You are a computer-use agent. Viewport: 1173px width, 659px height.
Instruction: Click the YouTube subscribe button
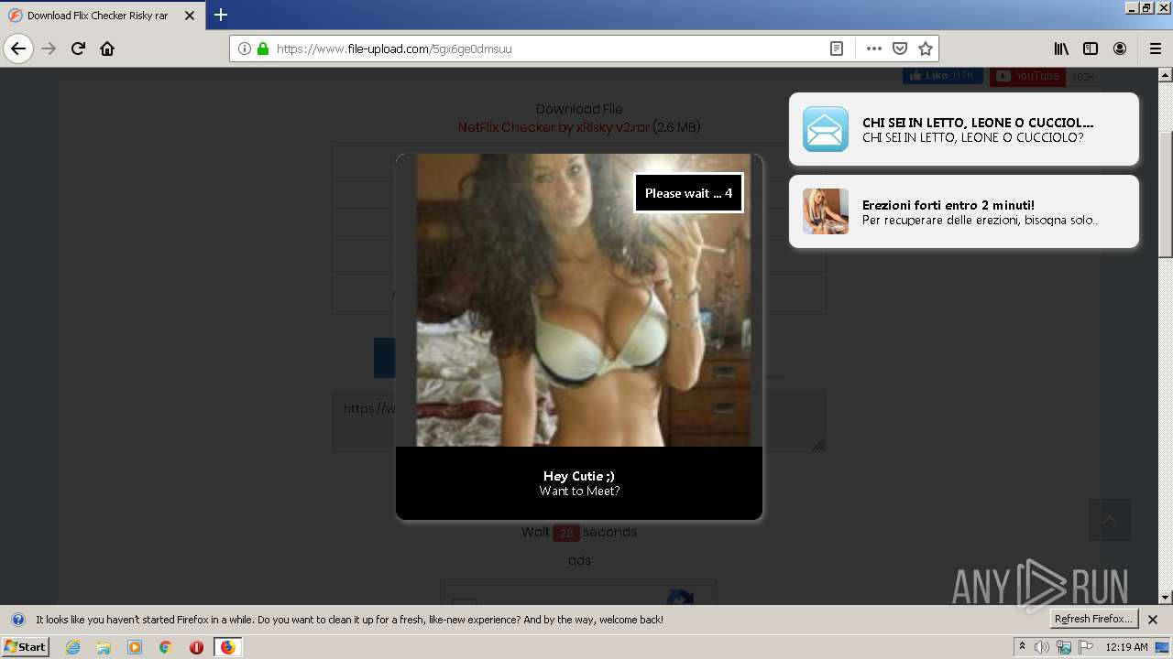coord(1027,76)
